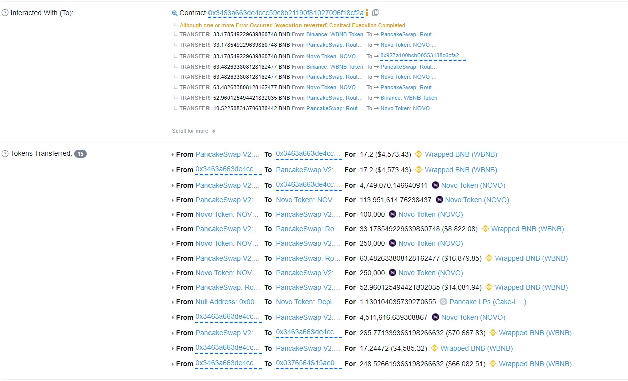Click WBNB icon in 33.178549229639860748 token row
The width and height of the screenshot is (628, 381).
click(x=485, y=229)
